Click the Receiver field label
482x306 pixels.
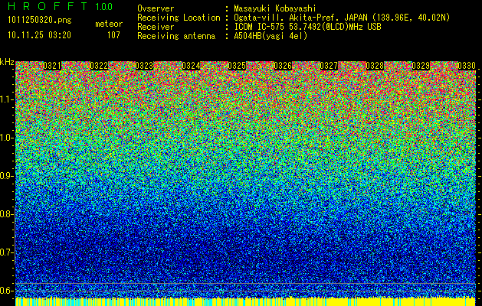tap(156, 27)
